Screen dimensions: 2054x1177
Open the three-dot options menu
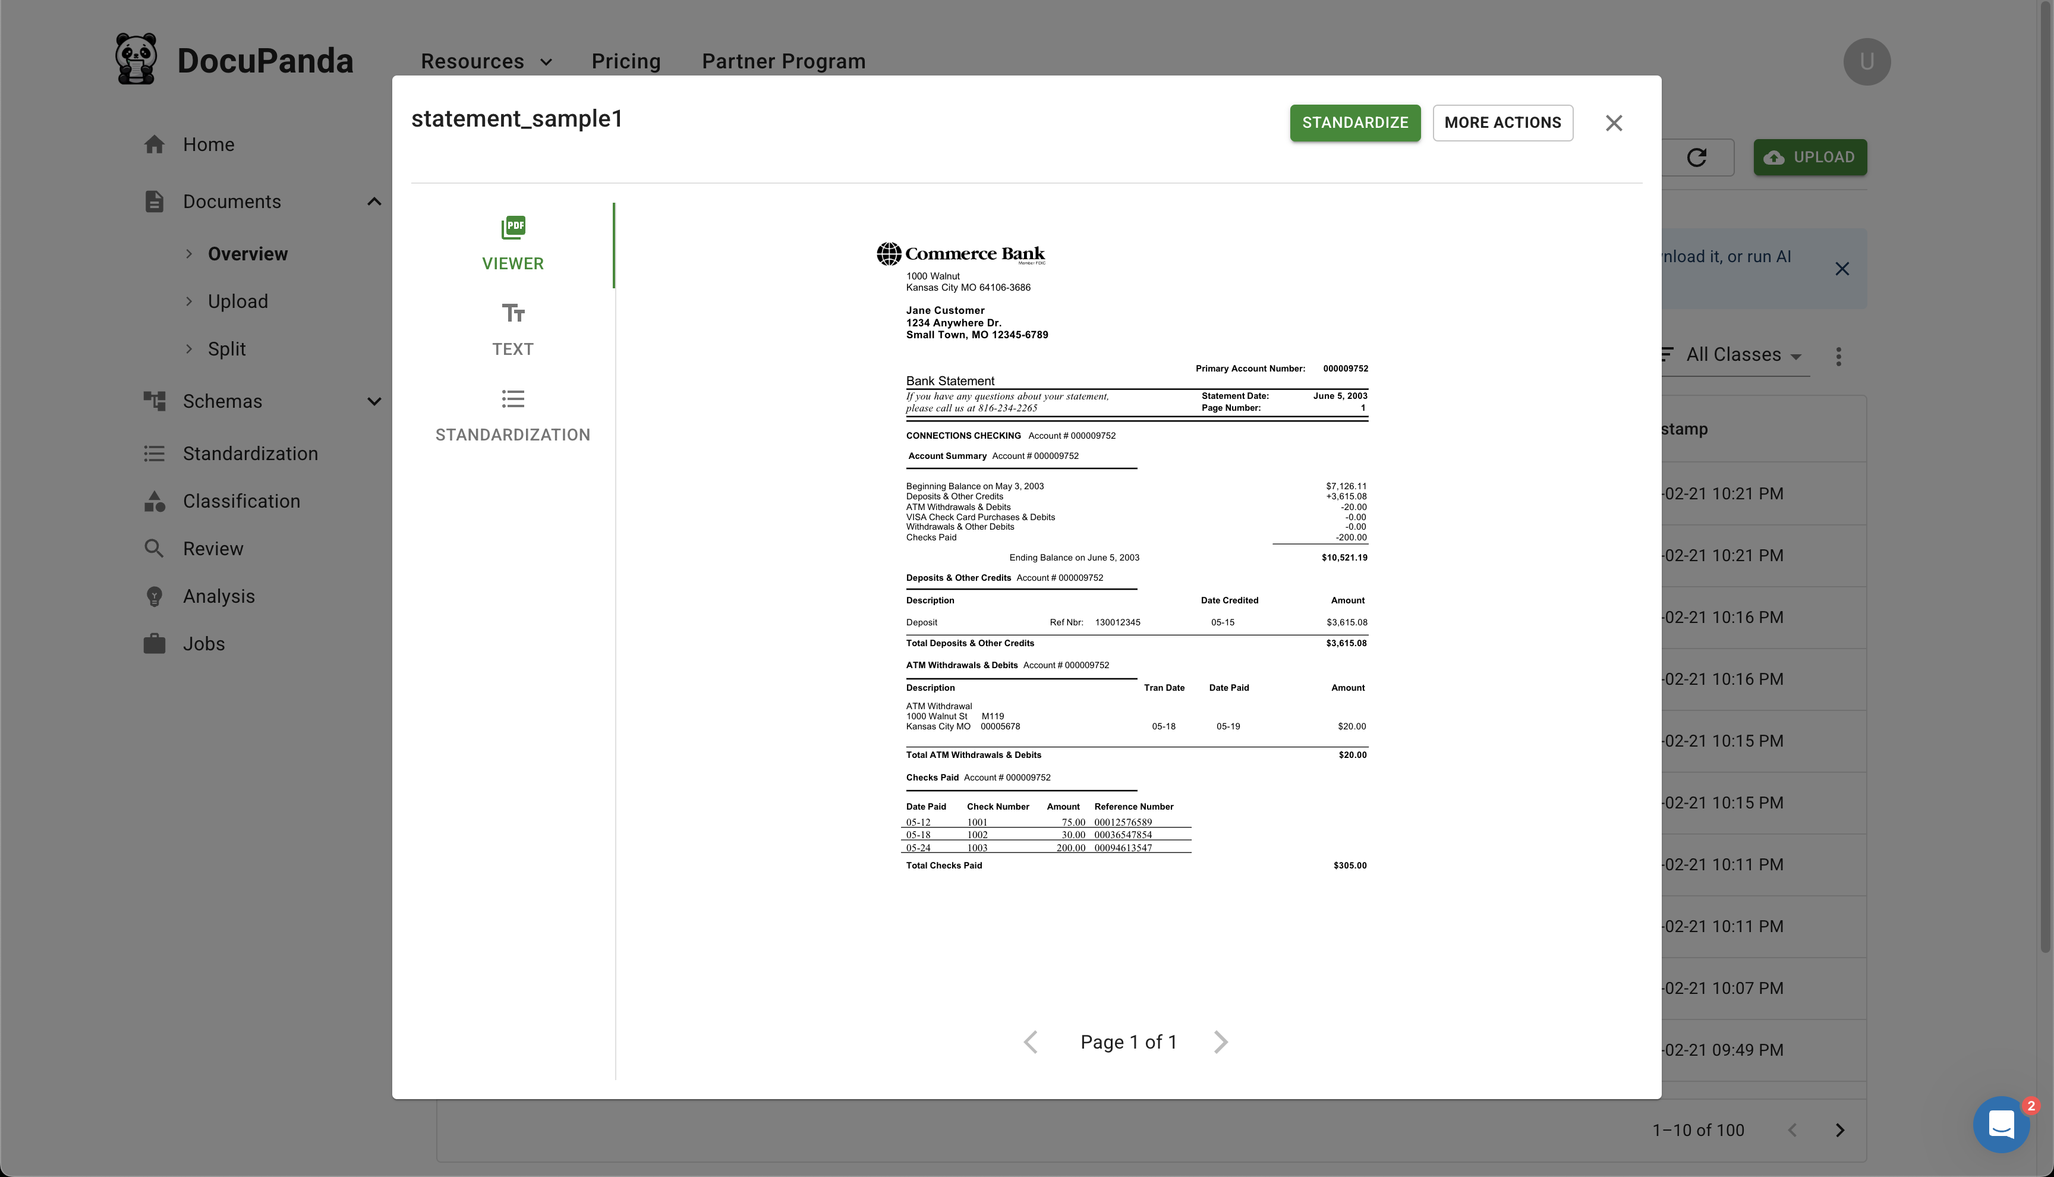tap(1838, 357)
